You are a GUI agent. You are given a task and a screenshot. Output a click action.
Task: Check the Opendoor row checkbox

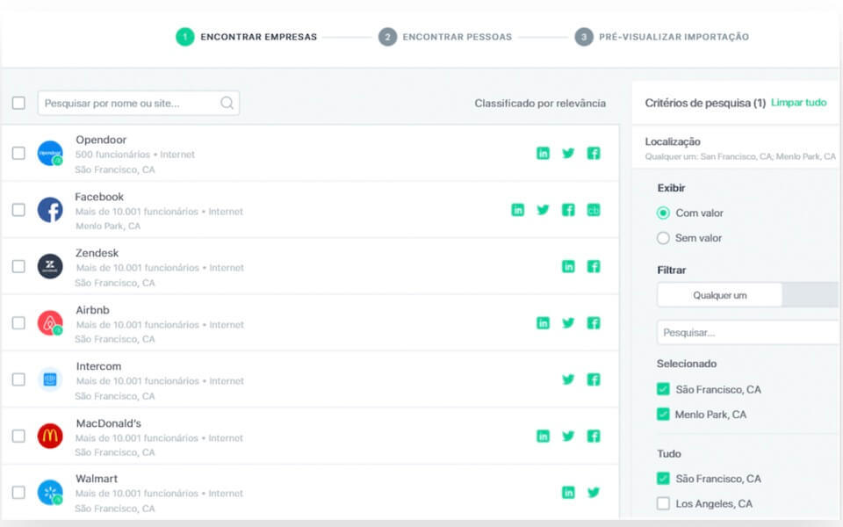coord(18,153)
